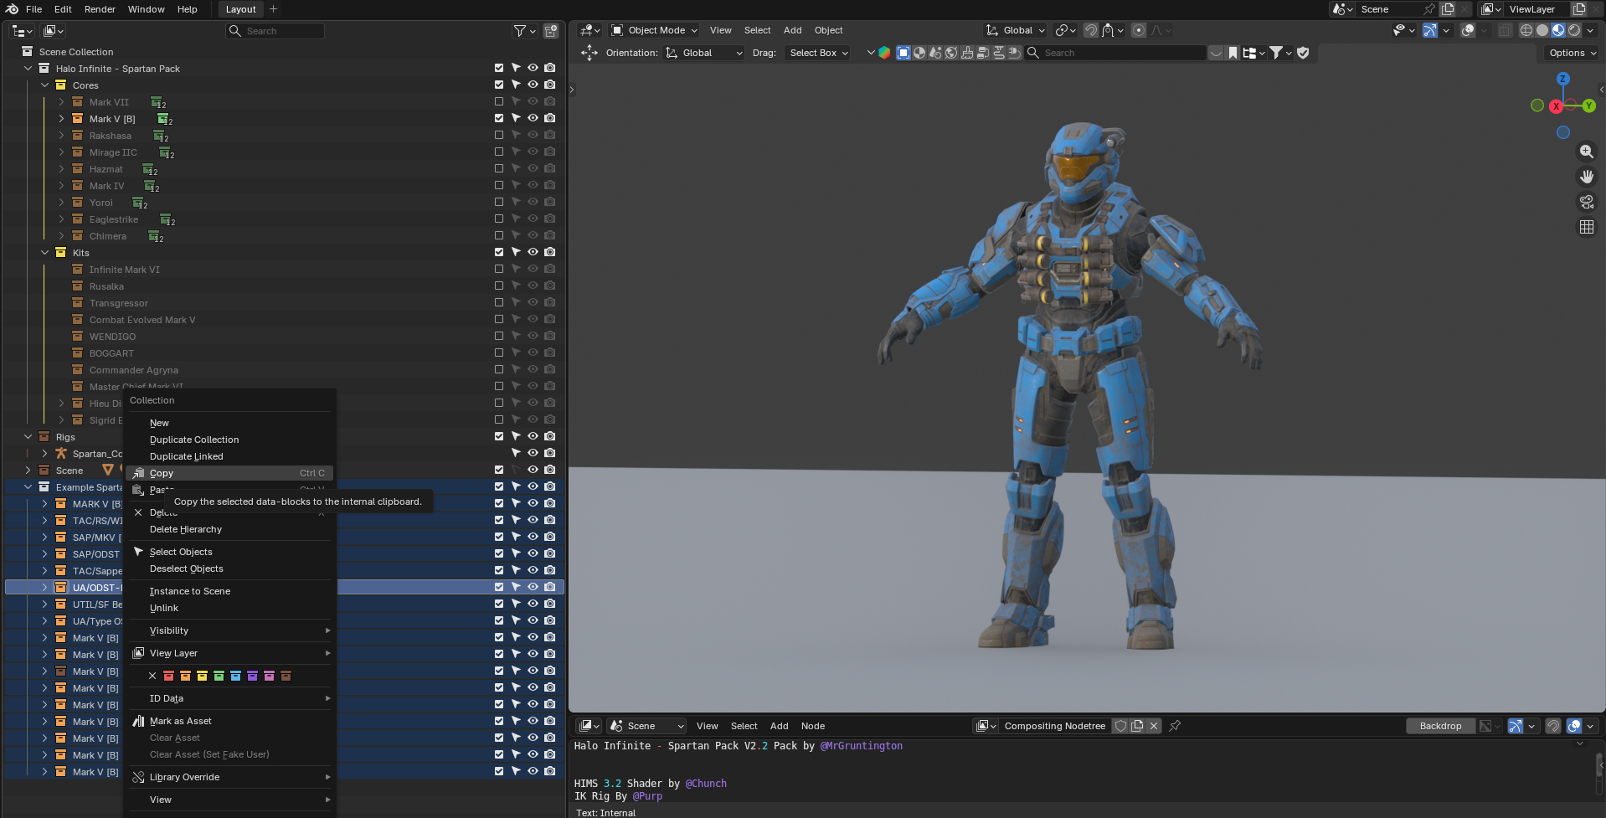Collapse the Cores collection tree
This screenshot has height=818, width=1606.
point(45,85)
